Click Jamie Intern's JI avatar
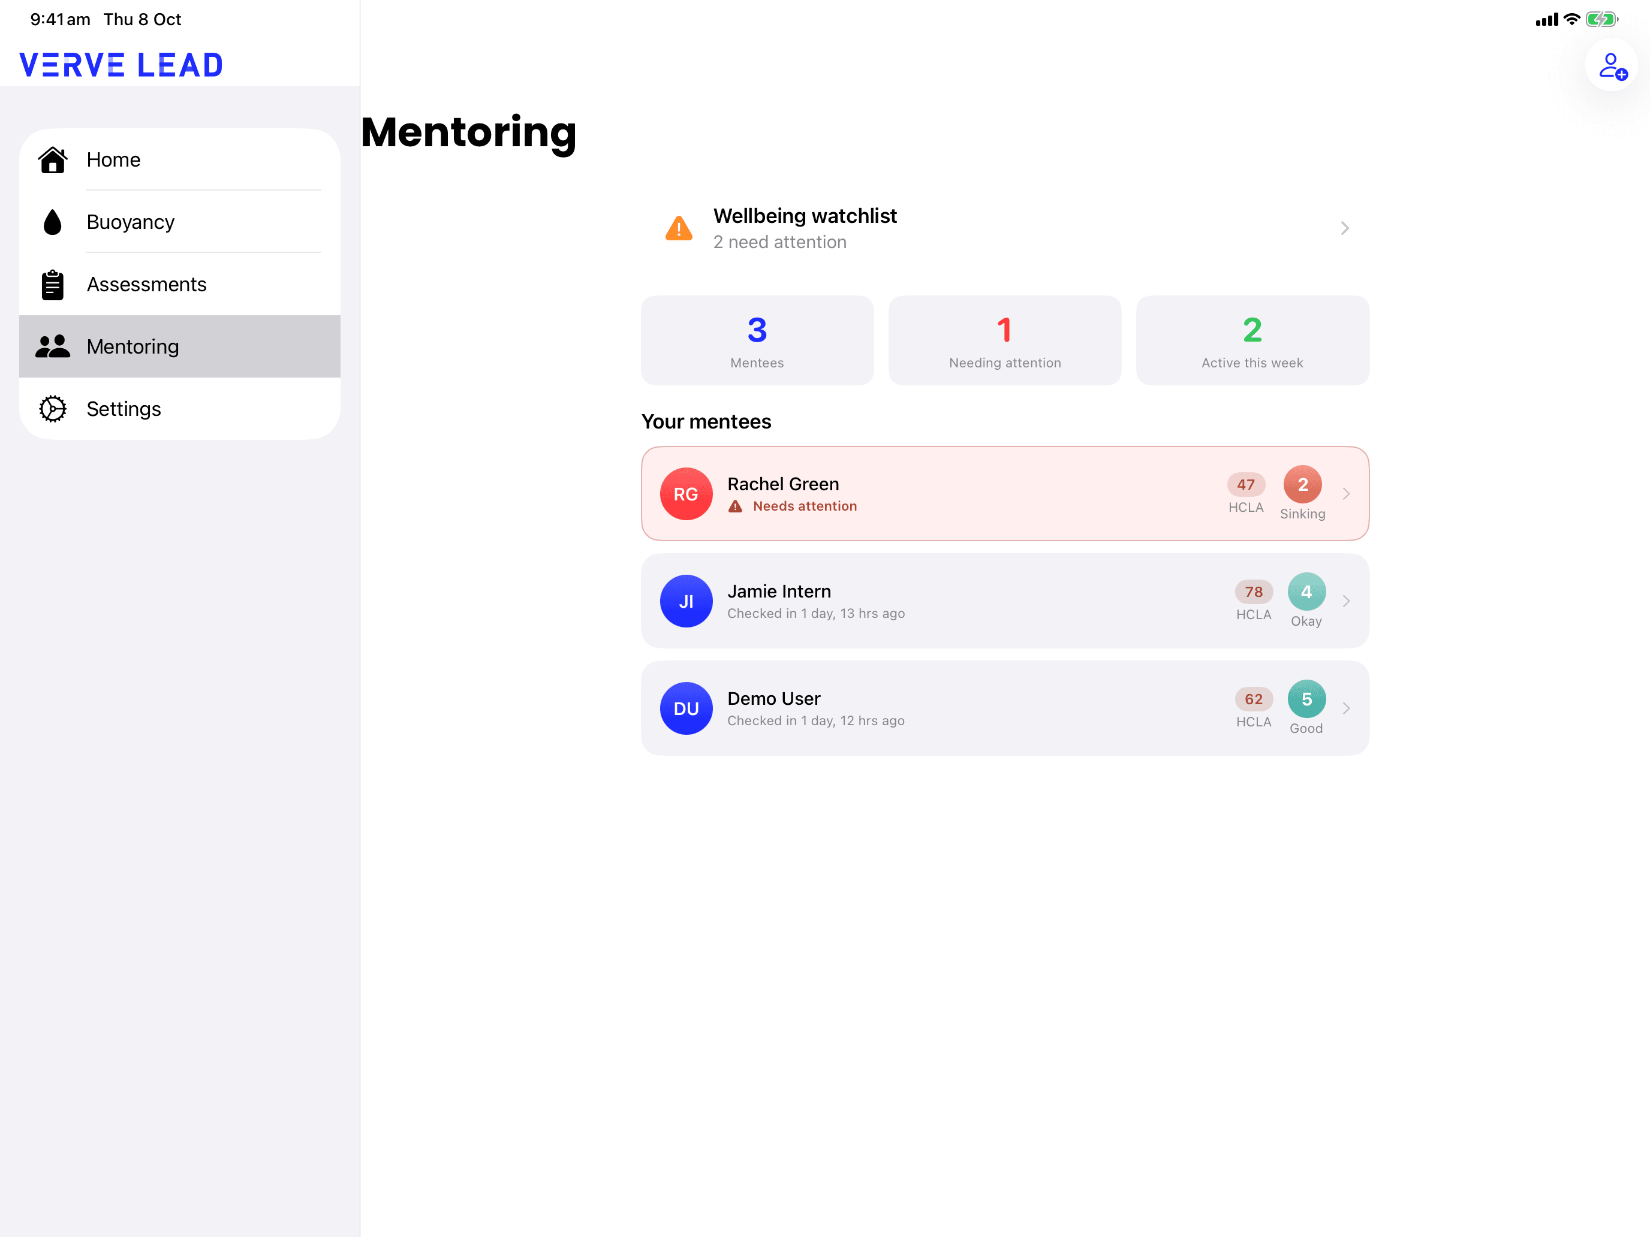The image size is (1650, 1237). pyautogui.click(x=687, y=601)
